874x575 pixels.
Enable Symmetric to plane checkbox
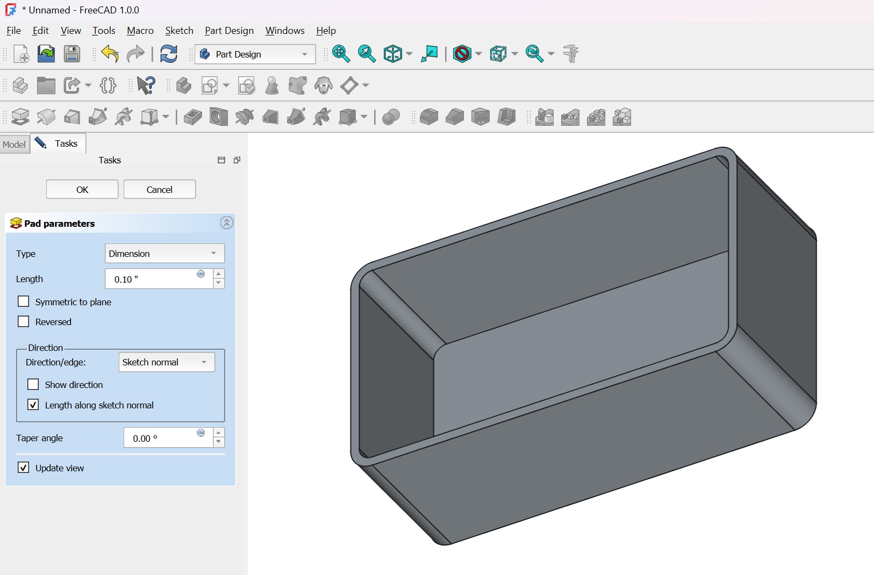click(24, 301)
